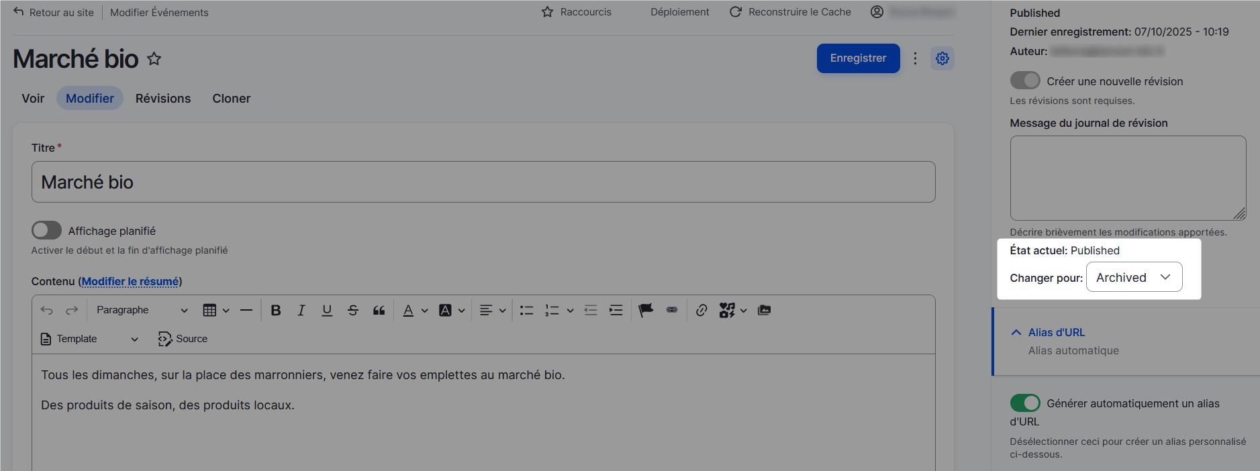Click into the Titre text field
Screen dimensions: 1260x471
coord(483,182)
